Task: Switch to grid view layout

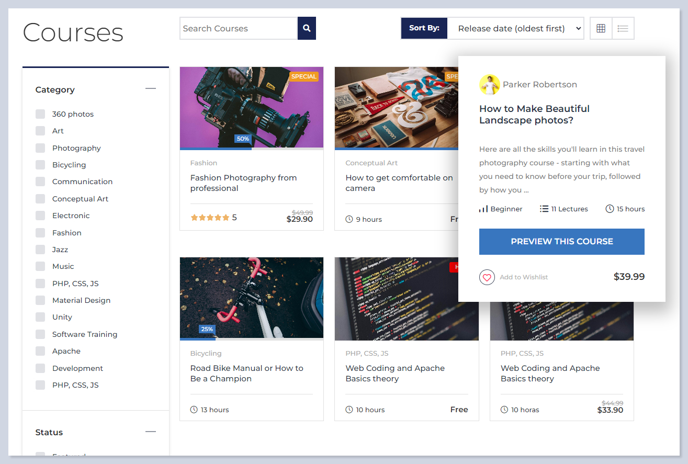Action: pyautogui.click(x=601, y=28)
